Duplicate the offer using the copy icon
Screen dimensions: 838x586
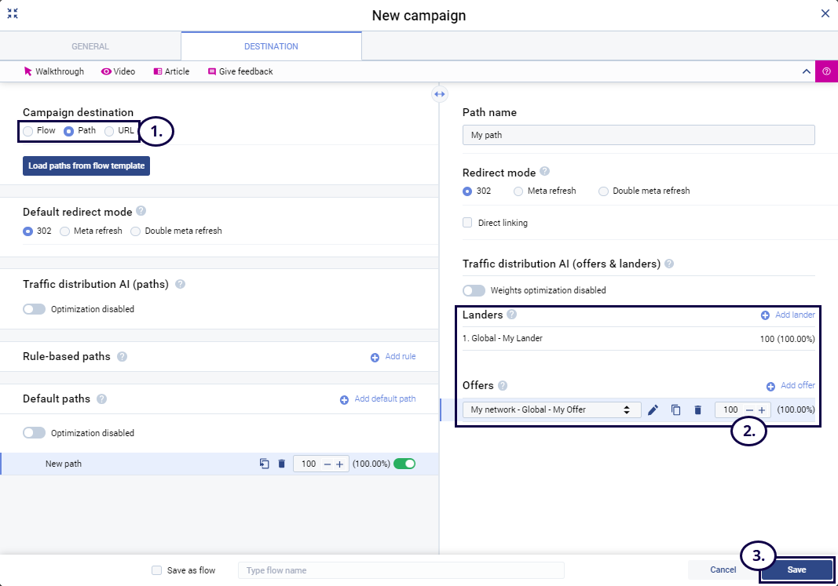pos(675,409)
